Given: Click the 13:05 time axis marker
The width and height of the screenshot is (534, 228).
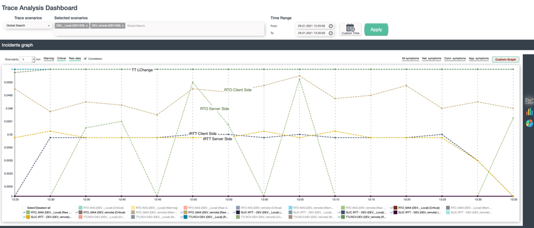Looking at the screenshot, I should pos(299,200).
